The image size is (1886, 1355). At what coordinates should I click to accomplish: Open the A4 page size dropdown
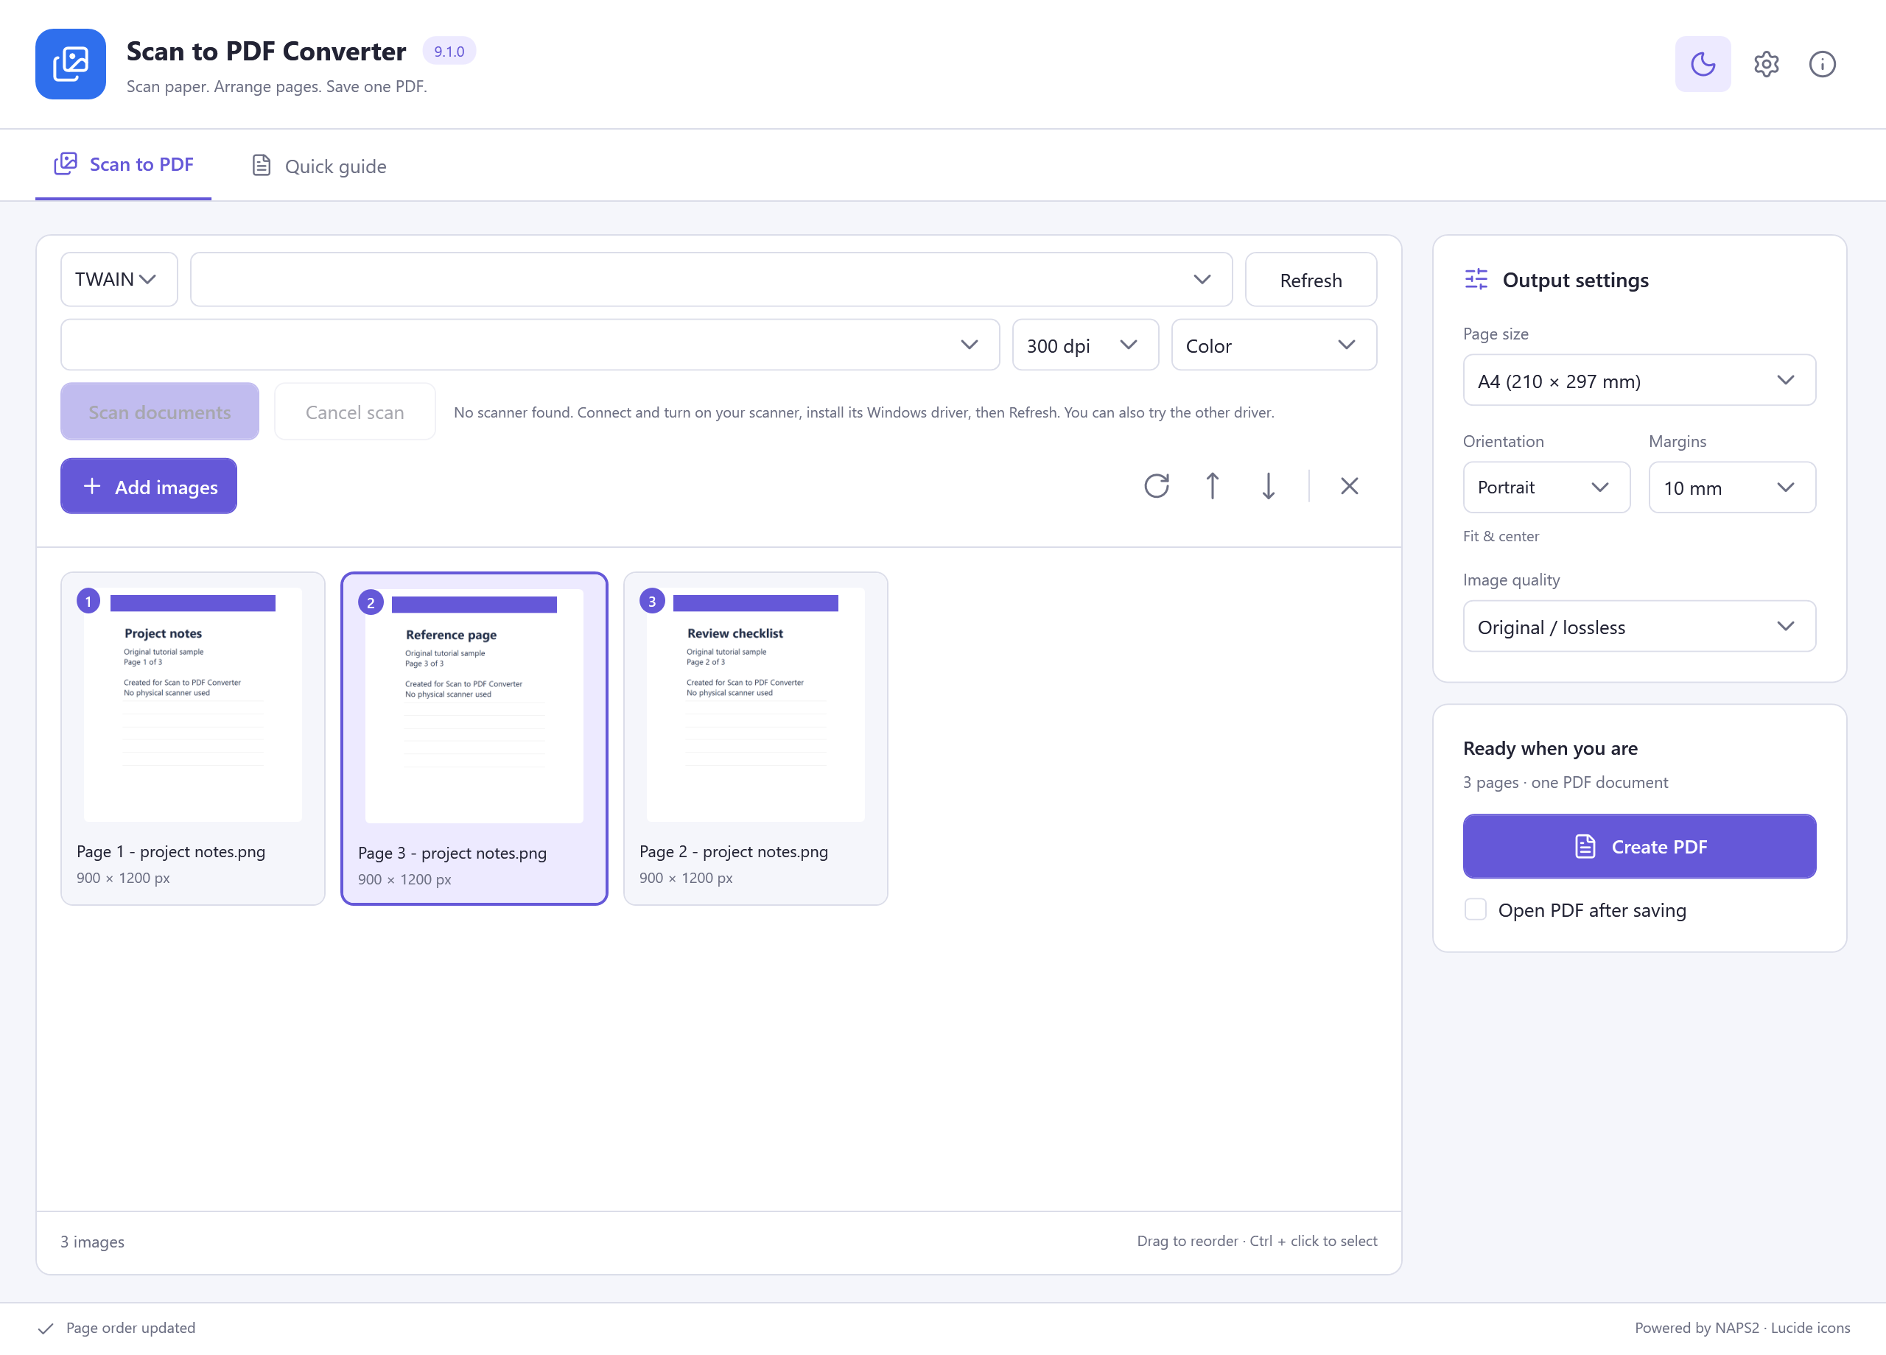[1638, 381]
